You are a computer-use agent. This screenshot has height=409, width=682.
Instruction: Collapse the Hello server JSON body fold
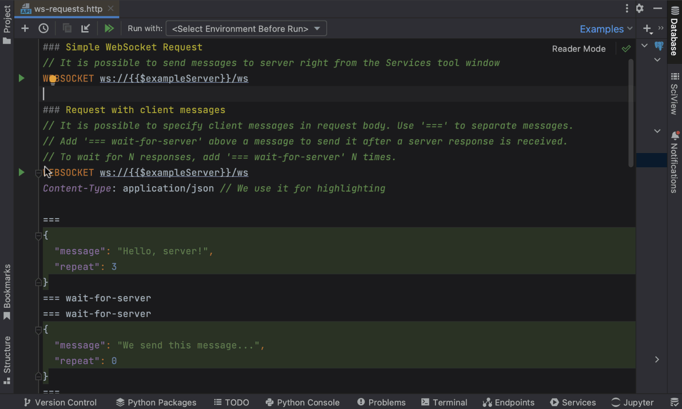click(39, 235)
